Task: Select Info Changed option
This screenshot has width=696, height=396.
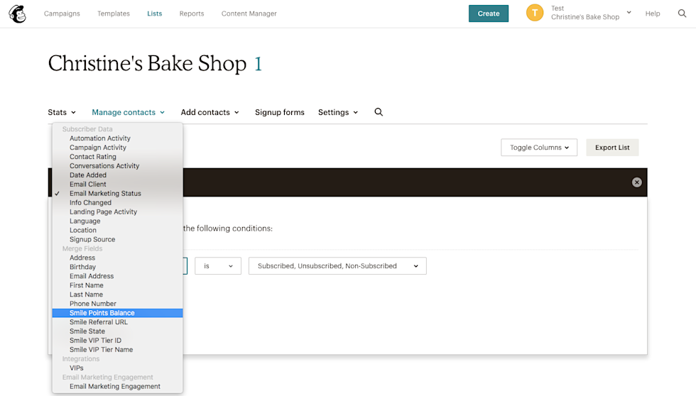Action: tap(117, 203)
